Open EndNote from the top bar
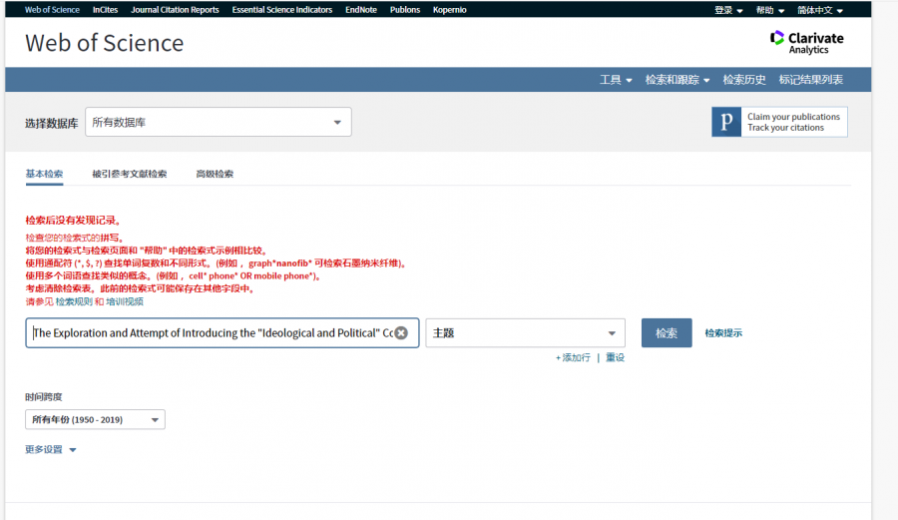This screenshot has height=520, width=898. pyautogui.click(x=361, y=10)
